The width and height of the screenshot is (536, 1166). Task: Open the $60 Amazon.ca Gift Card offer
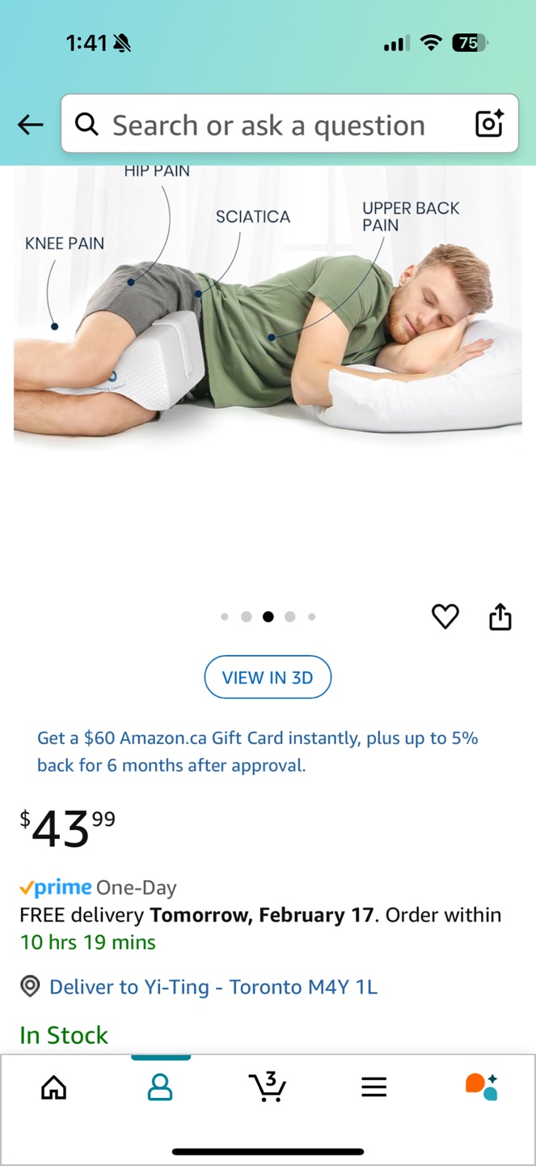[x=258, y=751]
